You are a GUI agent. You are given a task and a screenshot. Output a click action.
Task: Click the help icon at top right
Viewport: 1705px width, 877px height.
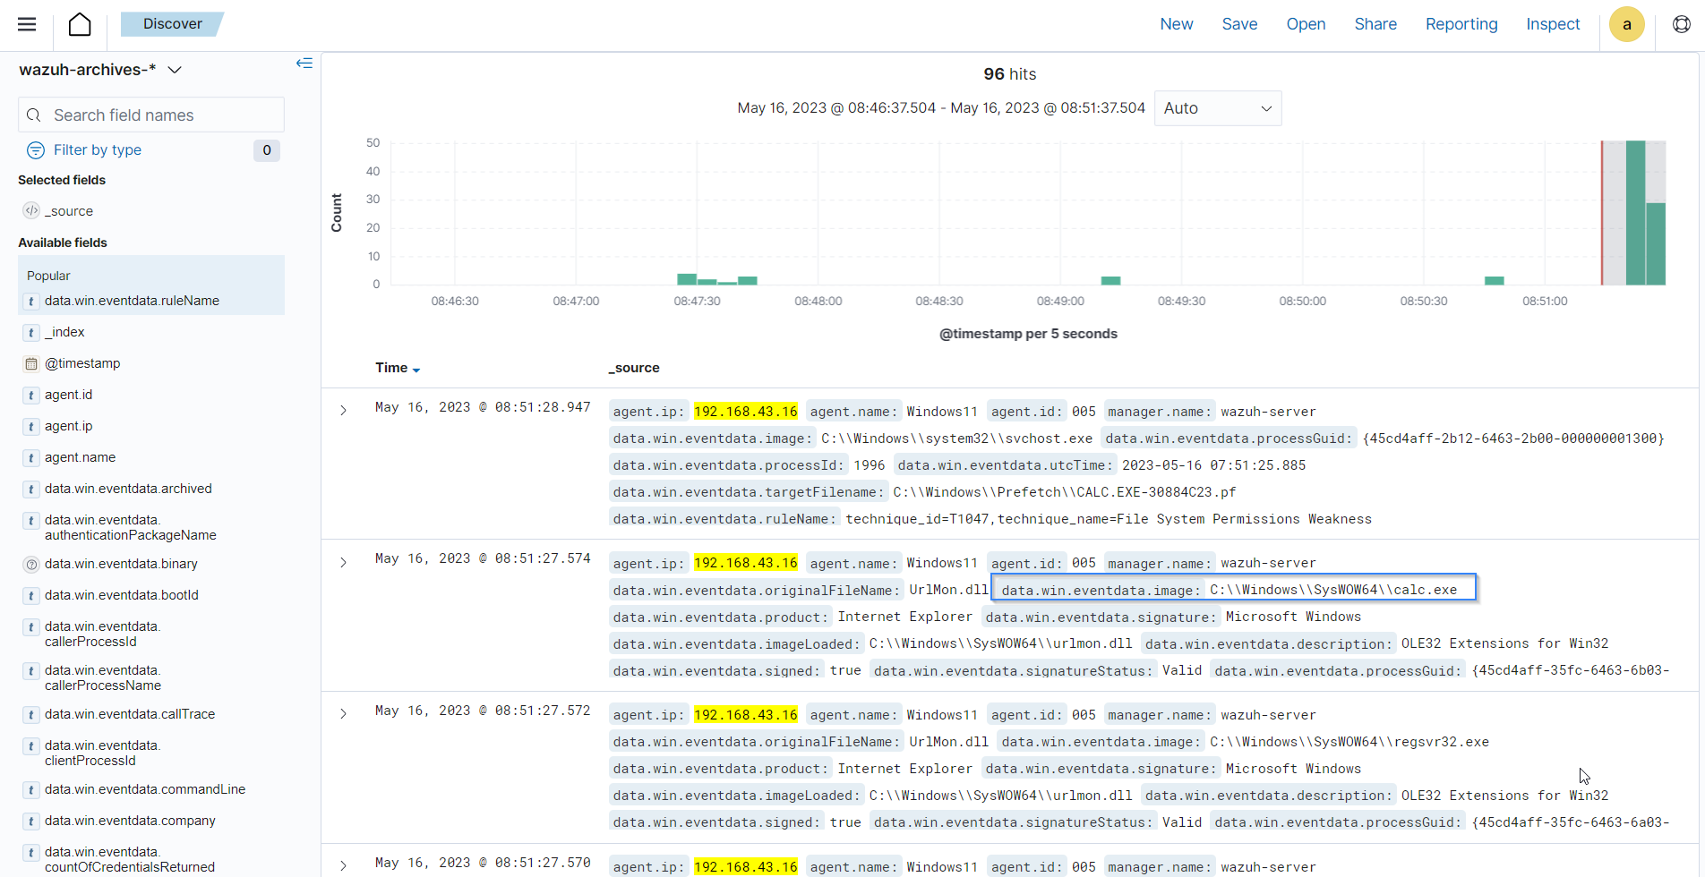coord(1681,24)
